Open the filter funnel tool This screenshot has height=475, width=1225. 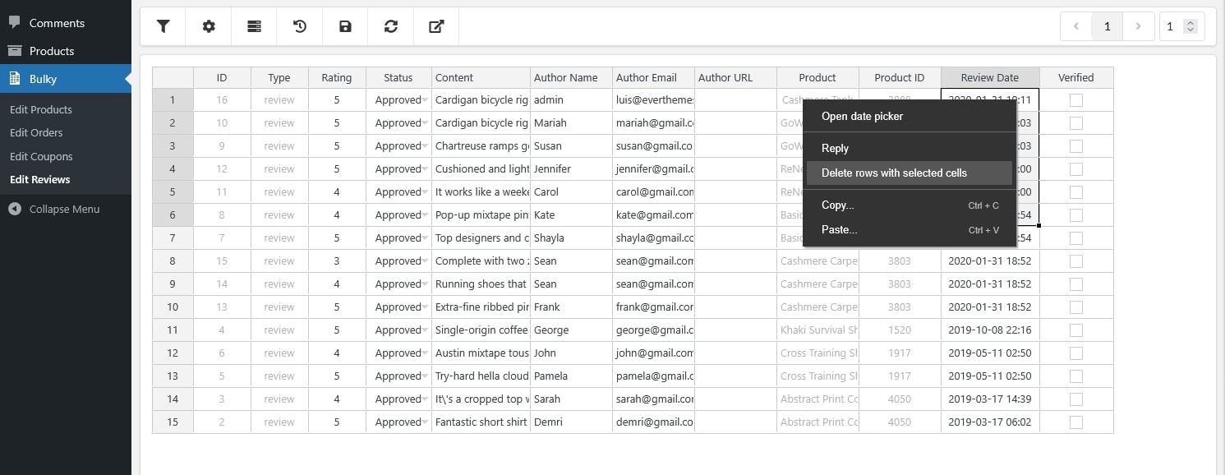pyautogui.click(x=163, y=26)
